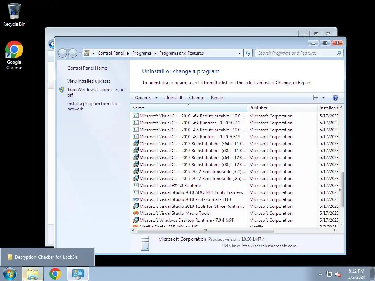The height and width of the screenshot is (281, 375).
Task: Open View installed updates link
Action: coord(89,81)
